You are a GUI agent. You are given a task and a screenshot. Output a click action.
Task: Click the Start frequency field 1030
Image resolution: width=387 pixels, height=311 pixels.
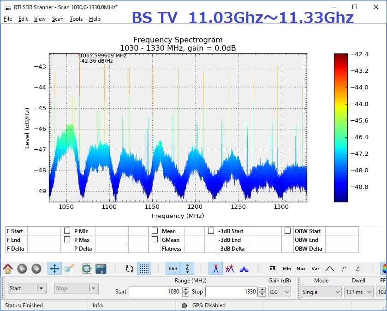tap(155, 292)
